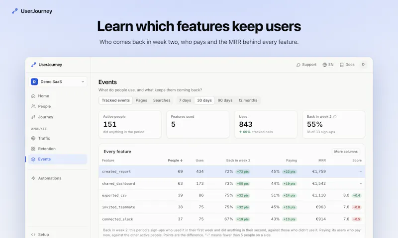Image resolution: width=398 pixels, height=238 pixels.
Task: Sort by the Feature column header
Action: [x=108, y=160]
